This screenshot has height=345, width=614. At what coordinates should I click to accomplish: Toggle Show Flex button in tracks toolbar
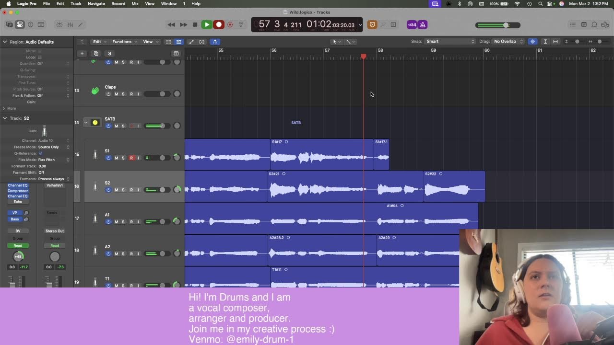tap(202, 42)
